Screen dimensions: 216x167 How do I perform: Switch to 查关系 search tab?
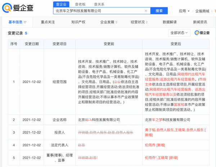[x=99, y=4]
